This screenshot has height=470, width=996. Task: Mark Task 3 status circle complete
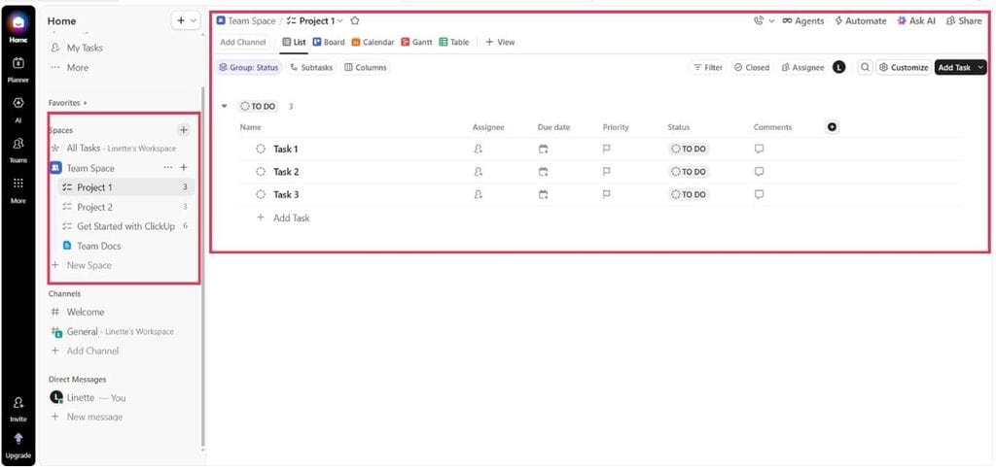tap(261, 195)
